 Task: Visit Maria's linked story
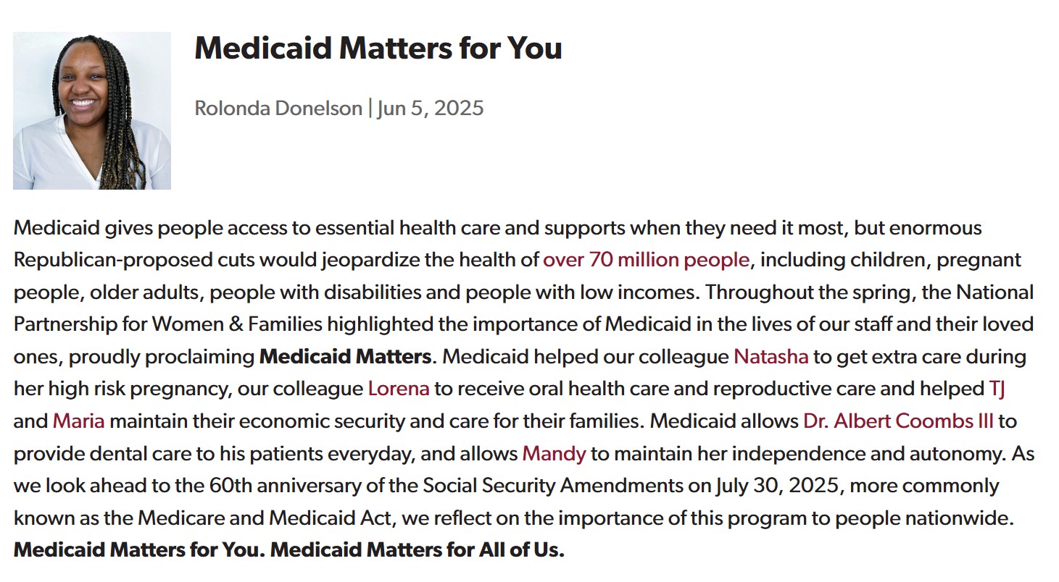coord(78,421)
